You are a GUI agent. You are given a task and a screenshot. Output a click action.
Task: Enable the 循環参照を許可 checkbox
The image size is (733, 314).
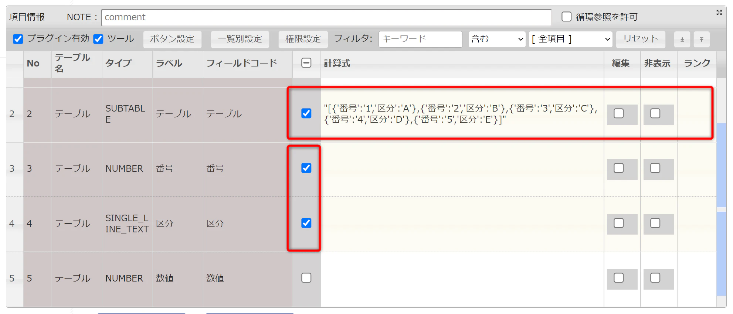click(566, 17)
